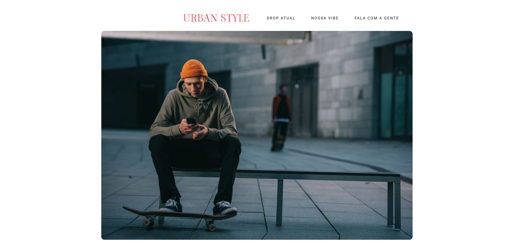Open the FALA COM A GENTE link
Screen dimensions: 512x244
[x=377, y=18]
